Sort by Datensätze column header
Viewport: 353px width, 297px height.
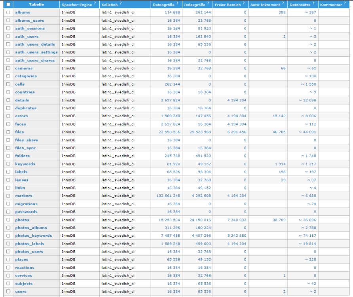tap(300, 5)
